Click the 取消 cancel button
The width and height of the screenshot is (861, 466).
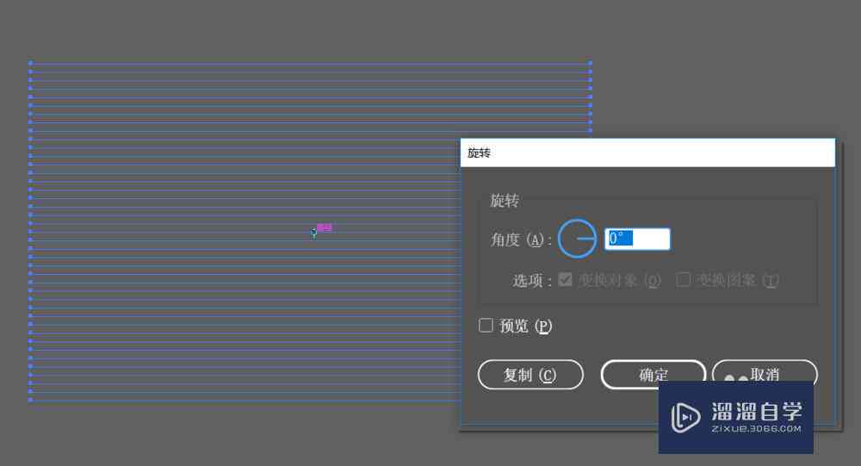coord(765,374)
